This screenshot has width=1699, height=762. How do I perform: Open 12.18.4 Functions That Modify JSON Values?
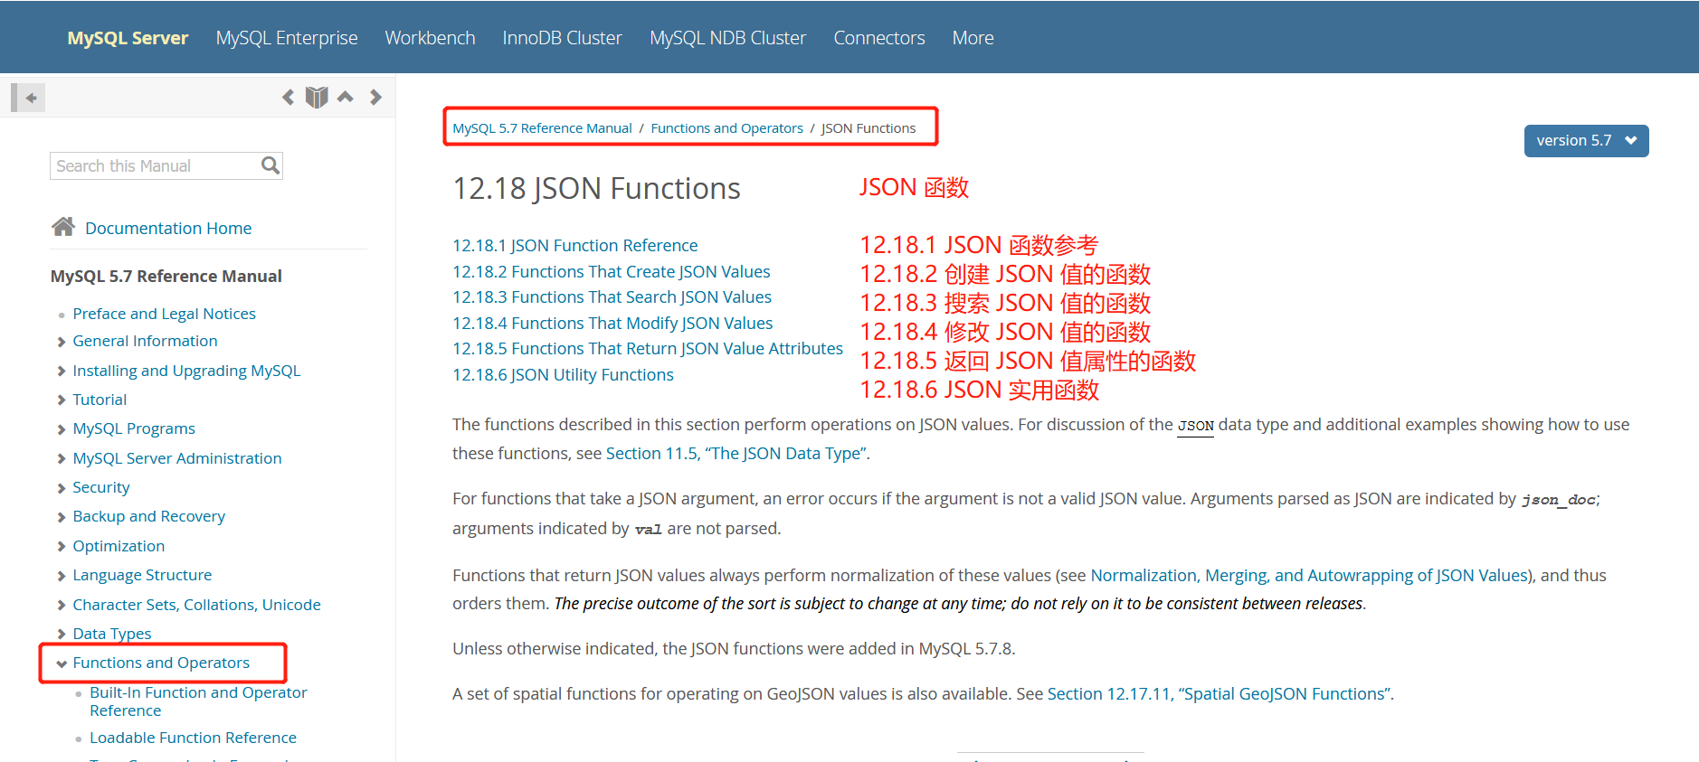[612, 324]
